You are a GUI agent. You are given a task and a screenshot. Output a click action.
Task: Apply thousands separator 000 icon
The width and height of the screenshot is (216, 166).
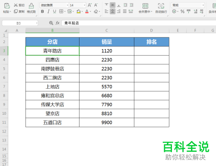click(188, 11)
